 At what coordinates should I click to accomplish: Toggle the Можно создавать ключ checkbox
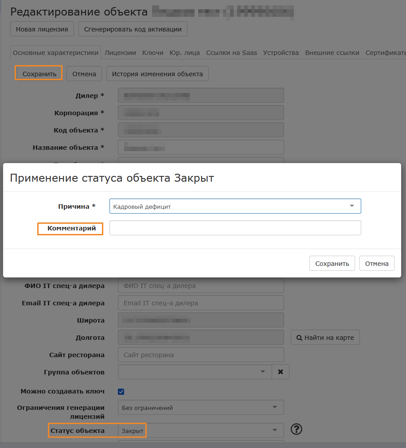pyautogui.click(x=121, y=391)
